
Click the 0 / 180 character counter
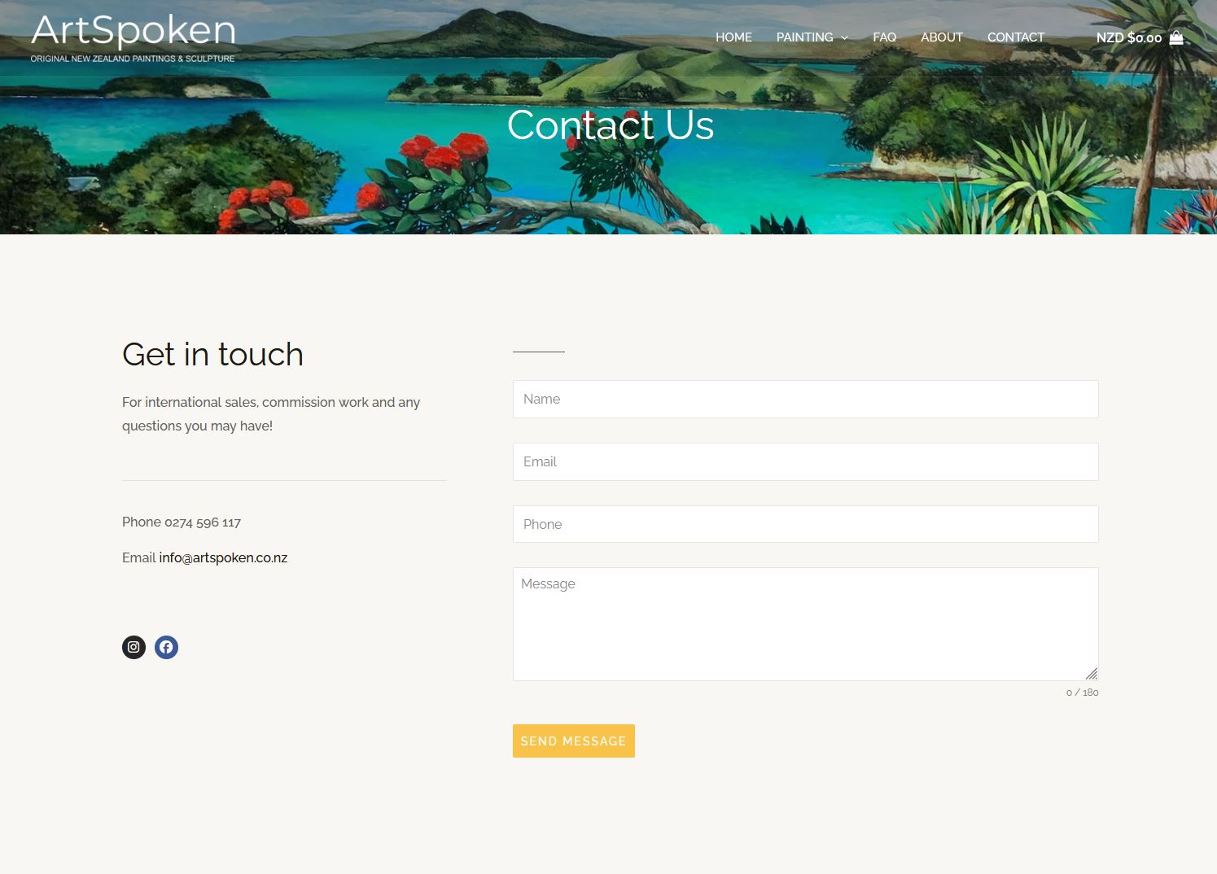coord(1082,693)
